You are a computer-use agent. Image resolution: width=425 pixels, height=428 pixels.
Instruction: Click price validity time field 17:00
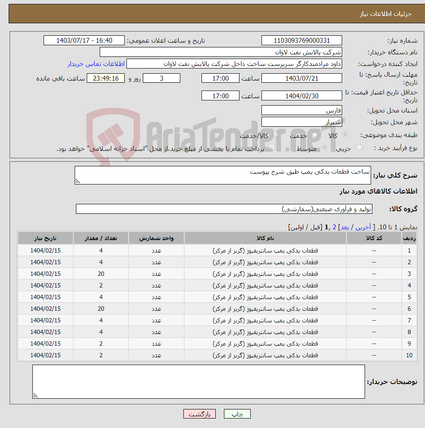(x=220, y=96)
